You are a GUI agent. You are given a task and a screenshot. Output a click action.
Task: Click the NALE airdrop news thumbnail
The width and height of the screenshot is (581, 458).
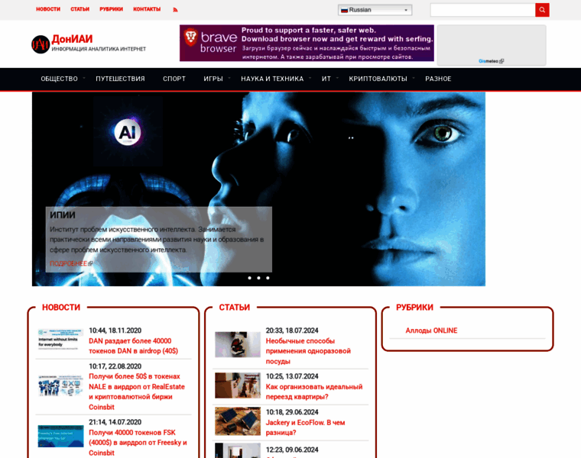60,385
